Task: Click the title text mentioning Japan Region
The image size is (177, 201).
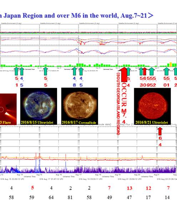Action: click(x=77, y=15)
